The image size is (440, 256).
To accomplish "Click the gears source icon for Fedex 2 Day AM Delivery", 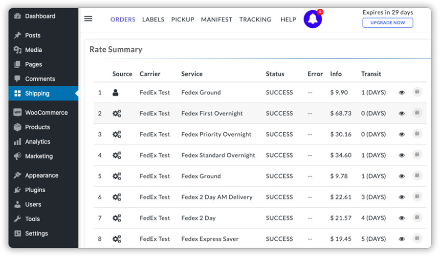I will 117,197.
